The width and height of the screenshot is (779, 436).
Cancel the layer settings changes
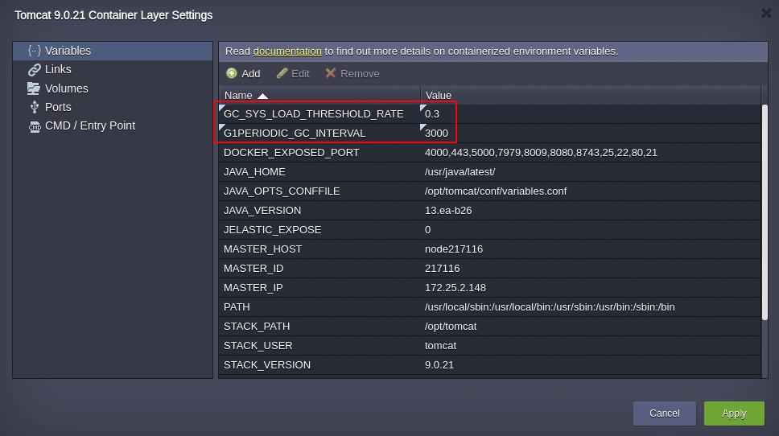(x=664, y=413)
